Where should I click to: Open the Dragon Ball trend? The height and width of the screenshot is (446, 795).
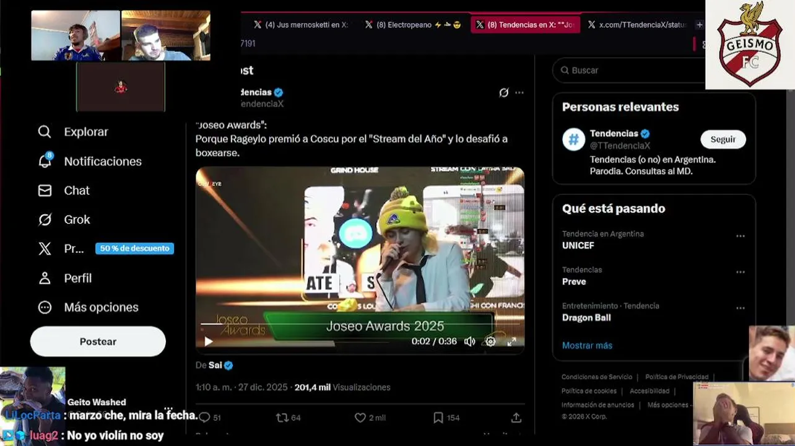(x=586, y=317)
